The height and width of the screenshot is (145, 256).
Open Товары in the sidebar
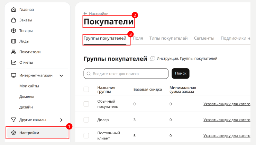point(26,31)
